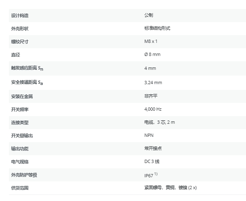Click the 4 mm sensing distance value
This screenshot has width=246, height=201.
[150, 68]
